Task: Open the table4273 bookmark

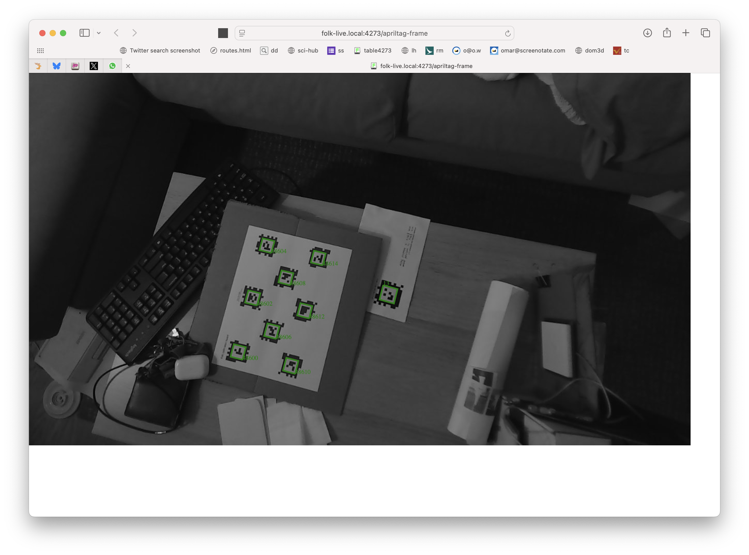Action: pos(373,51)
